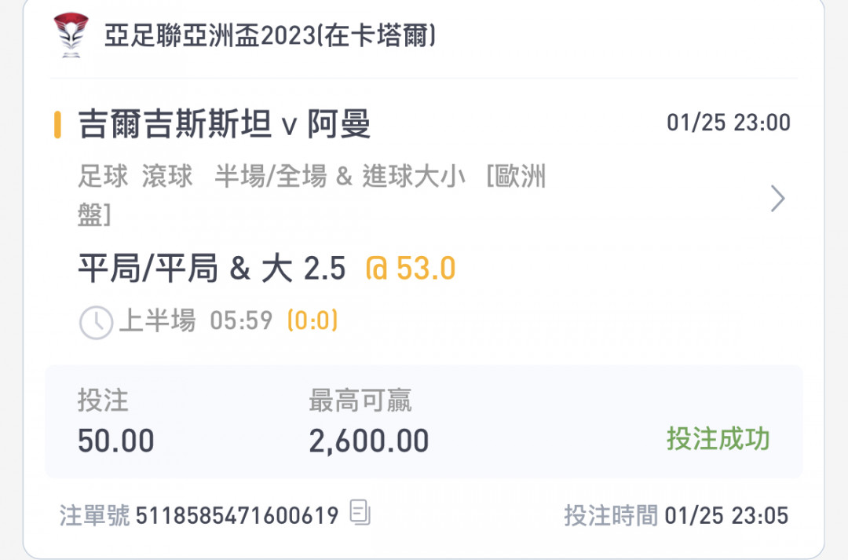The width and height of the screenshot is (848, 560).
Task: Click the selection 平局/平局 & 大 2.5
Action: coord(211,269)
